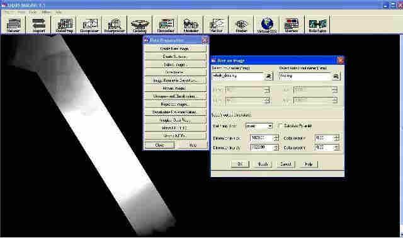Increase the first dimension stepper value

276,137
